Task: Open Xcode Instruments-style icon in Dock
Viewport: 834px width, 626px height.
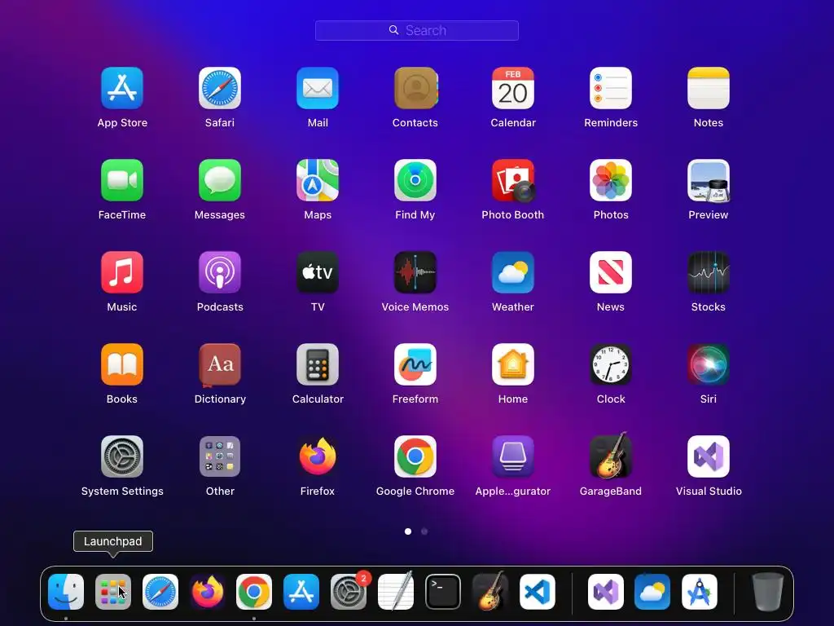Action: (x=700, y=592)
